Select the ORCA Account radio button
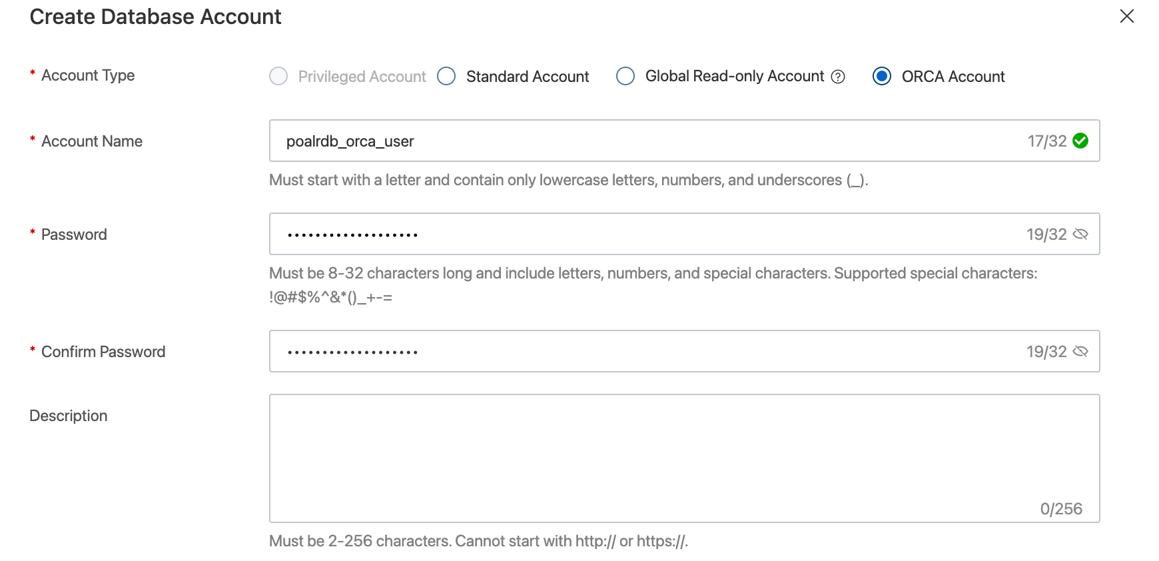1159x561 pixels. click(881, 76)
